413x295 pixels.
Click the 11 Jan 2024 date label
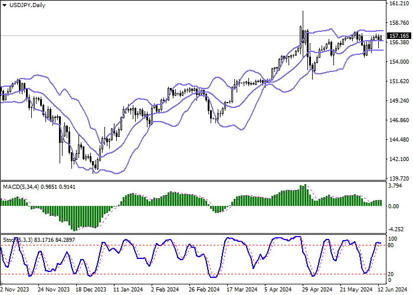129,290
